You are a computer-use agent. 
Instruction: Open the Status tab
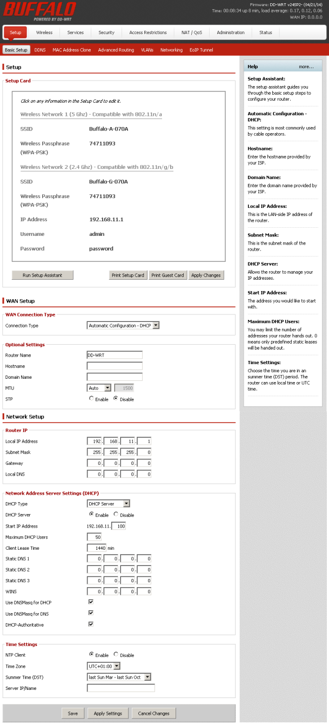coord(266,32)
